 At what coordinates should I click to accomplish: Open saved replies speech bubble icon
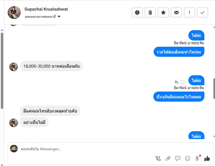tap(178, 158)
